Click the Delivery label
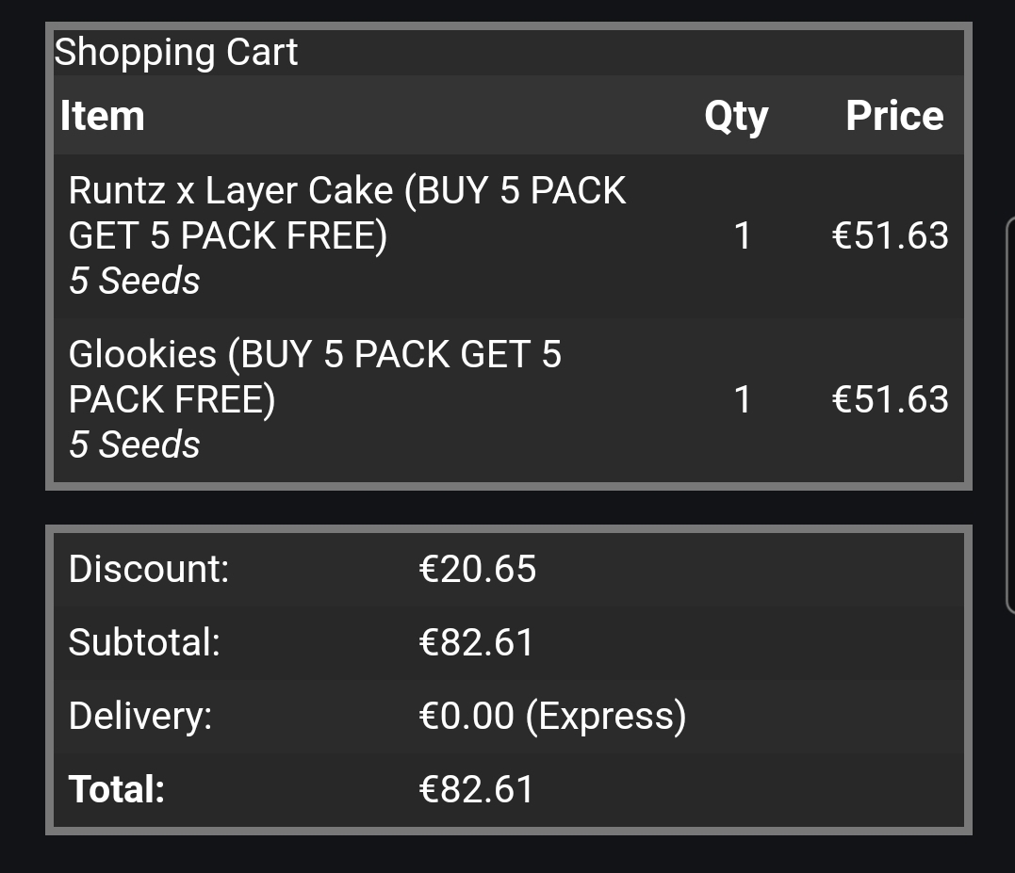This screenshot has width=1015, height=873. coord(140,717)
